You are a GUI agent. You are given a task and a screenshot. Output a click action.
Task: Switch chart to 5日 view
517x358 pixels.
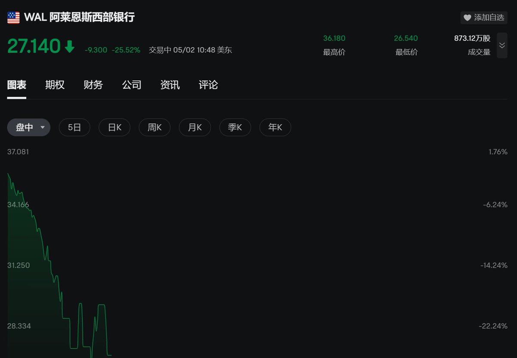75,127
